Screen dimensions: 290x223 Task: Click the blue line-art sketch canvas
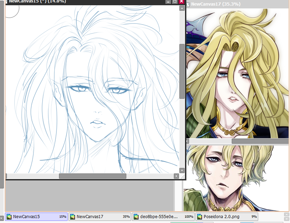(x=92, y=89)
